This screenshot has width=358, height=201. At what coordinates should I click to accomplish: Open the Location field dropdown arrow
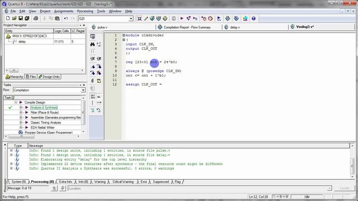(329, 189)
